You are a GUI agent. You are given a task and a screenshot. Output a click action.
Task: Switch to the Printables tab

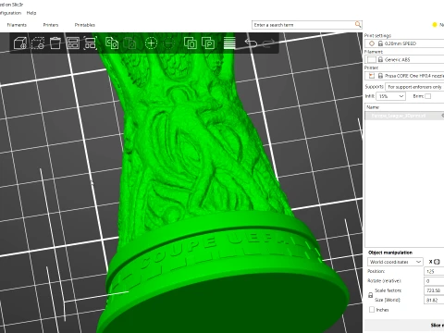coord(85,25)
